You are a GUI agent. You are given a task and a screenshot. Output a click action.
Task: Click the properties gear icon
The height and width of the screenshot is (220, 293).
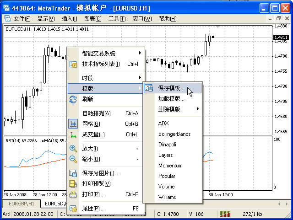(x=73, y=209)
